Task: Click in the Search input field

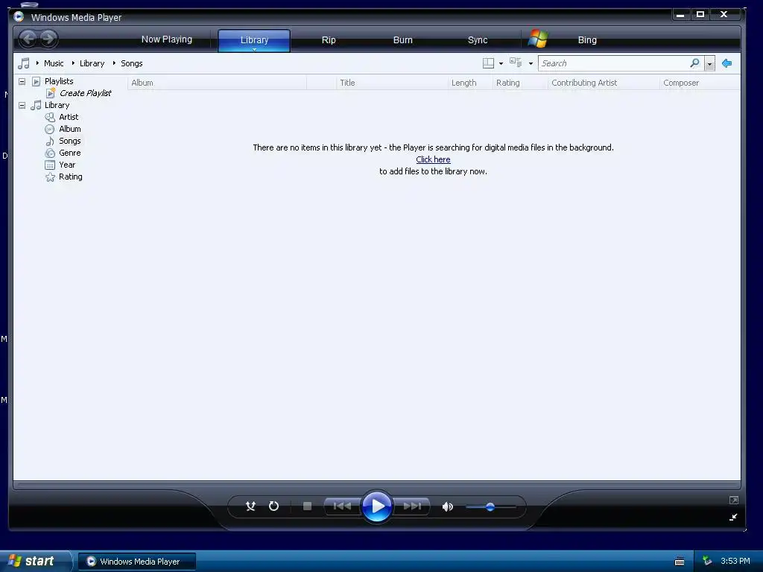Action: click(613, 63)
